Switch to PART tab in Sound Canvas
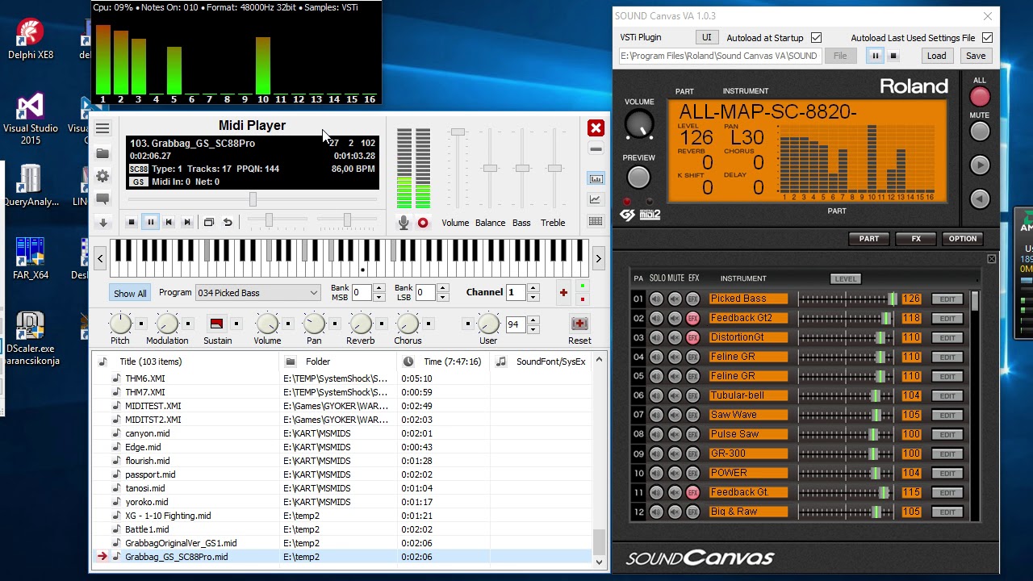The image size is (1033, 581). pos(869,239)
